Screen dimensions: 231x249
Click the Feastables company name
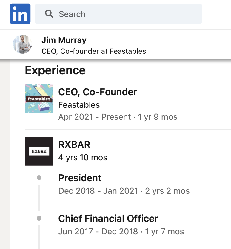click(x=79, y=105)
